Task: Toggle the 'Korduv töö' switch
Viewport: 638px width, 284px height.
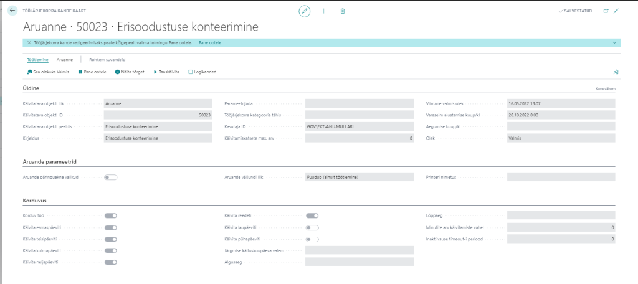Action: [x=111, y=215]
